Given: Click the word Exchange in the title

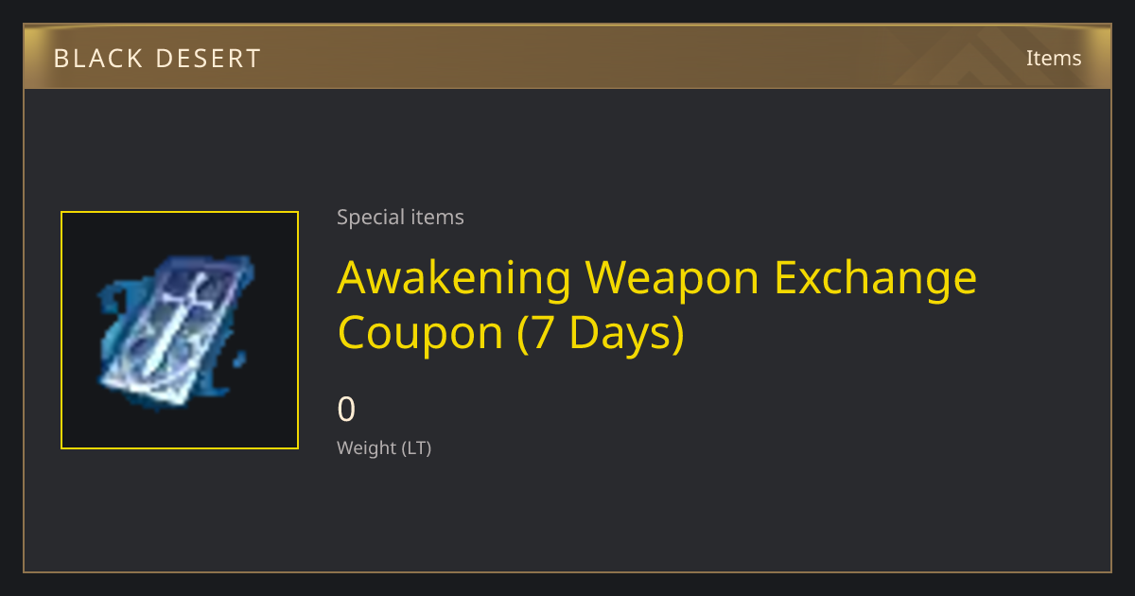Looking at the screenshot, I should (876, 278).
